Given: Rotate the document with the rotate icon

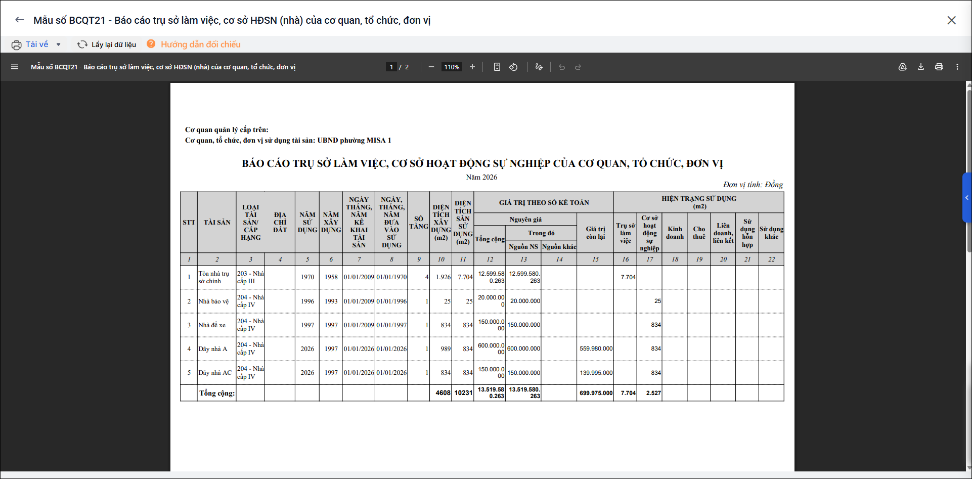Looking at the screenshot, I should [513, 67].
